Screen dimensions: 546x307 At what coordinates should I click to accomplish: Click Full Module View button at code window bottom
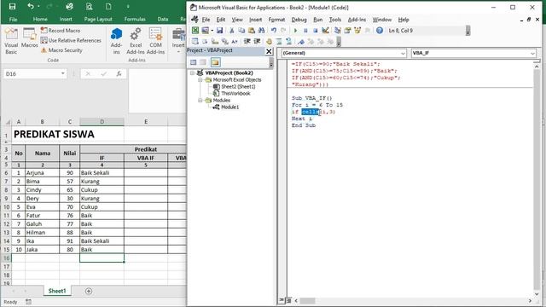point(288,300)
